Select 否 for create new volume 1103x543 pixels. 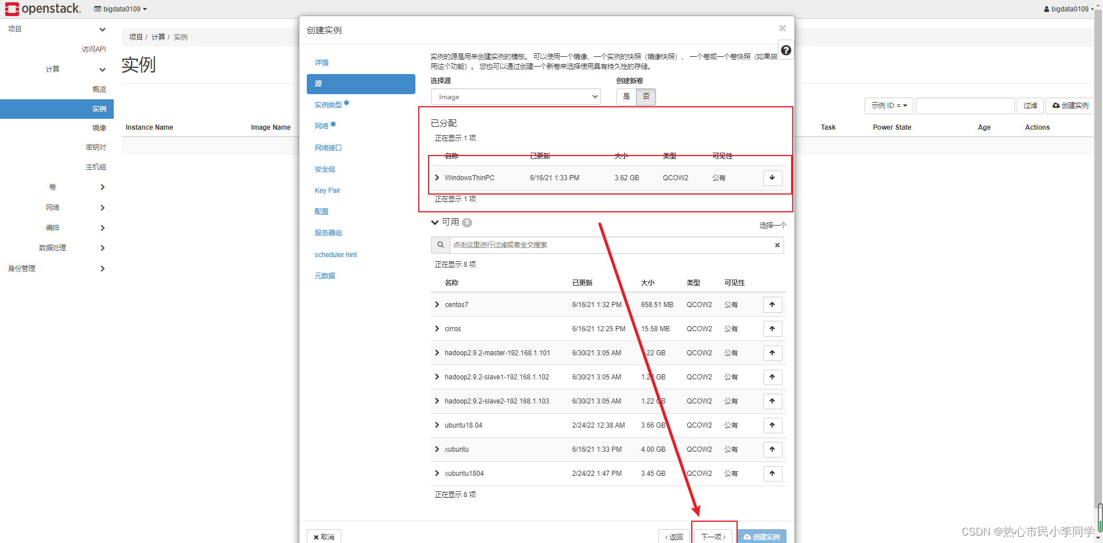[646, 97]
